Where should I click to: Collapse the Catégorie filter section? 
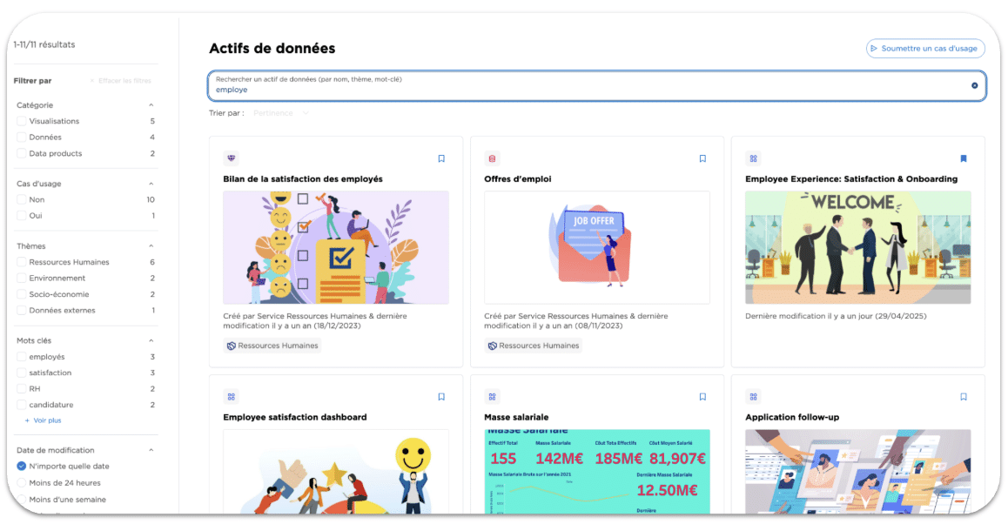151,105
